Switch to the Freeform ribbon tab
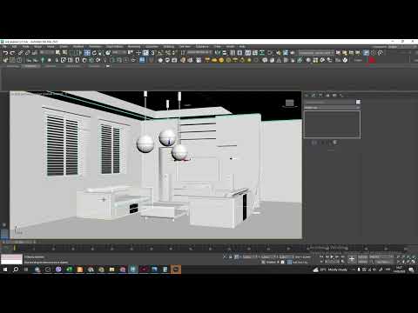418x313 pixels. [x=30, y=66]
